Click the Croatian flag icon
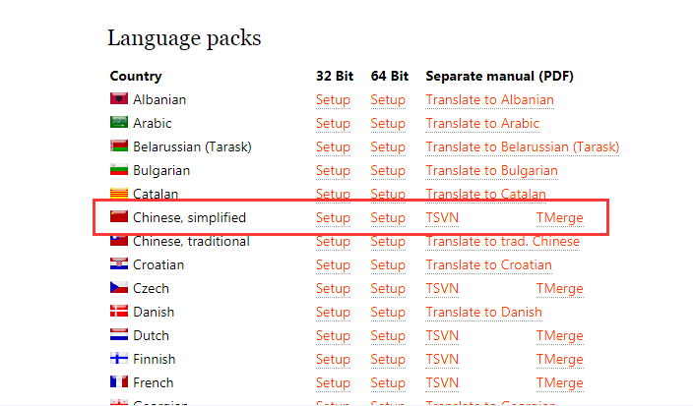The width and height of the screenshot is (693, 406). tap(119, 263)
